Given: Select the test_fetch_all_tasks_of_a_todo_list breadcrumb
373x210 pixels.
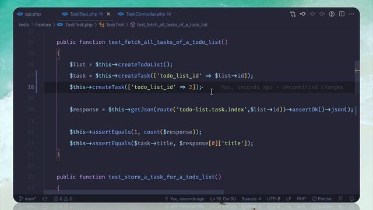Looking at the screenshot, I should click(x=169, y=24).
